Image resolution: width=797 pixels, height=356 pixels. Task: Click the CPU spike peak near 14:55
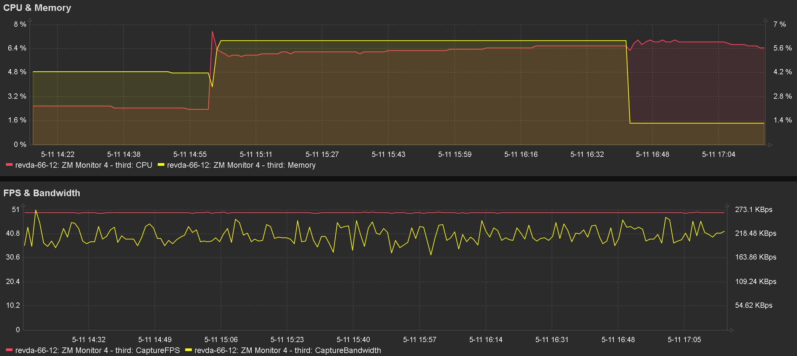(212, 32)
